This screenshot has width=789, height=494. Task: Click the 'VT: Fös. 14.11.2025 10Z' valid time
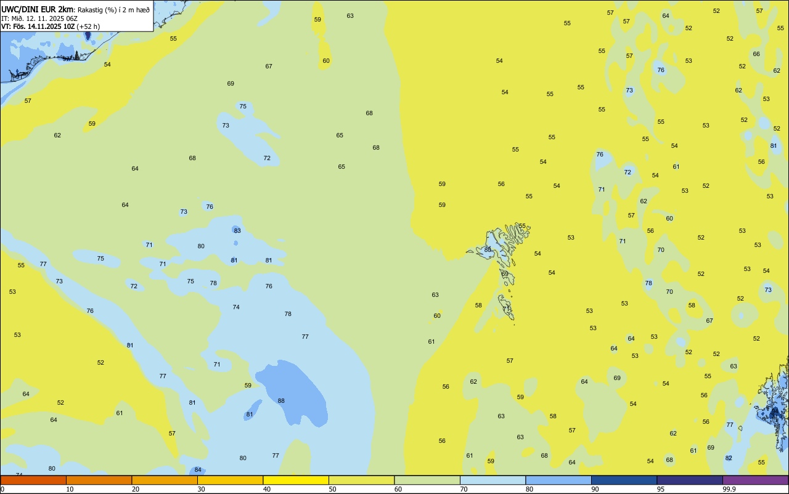[38, 26]
